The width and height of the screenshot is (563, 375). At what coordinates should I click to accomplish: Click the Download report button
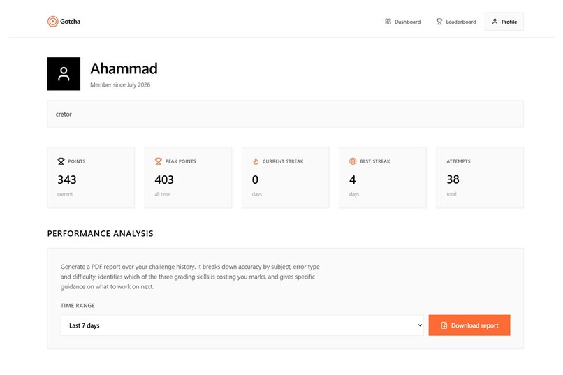pos(469,325)
